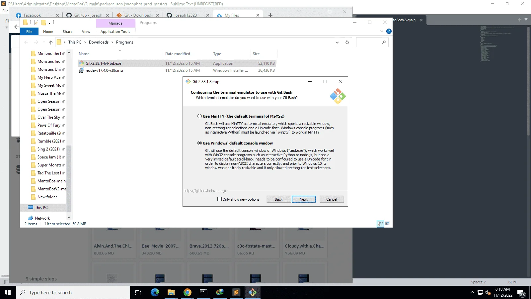Switch to the My Files browser tab
This screenshot has width=531, height=299.
(238, 15)
